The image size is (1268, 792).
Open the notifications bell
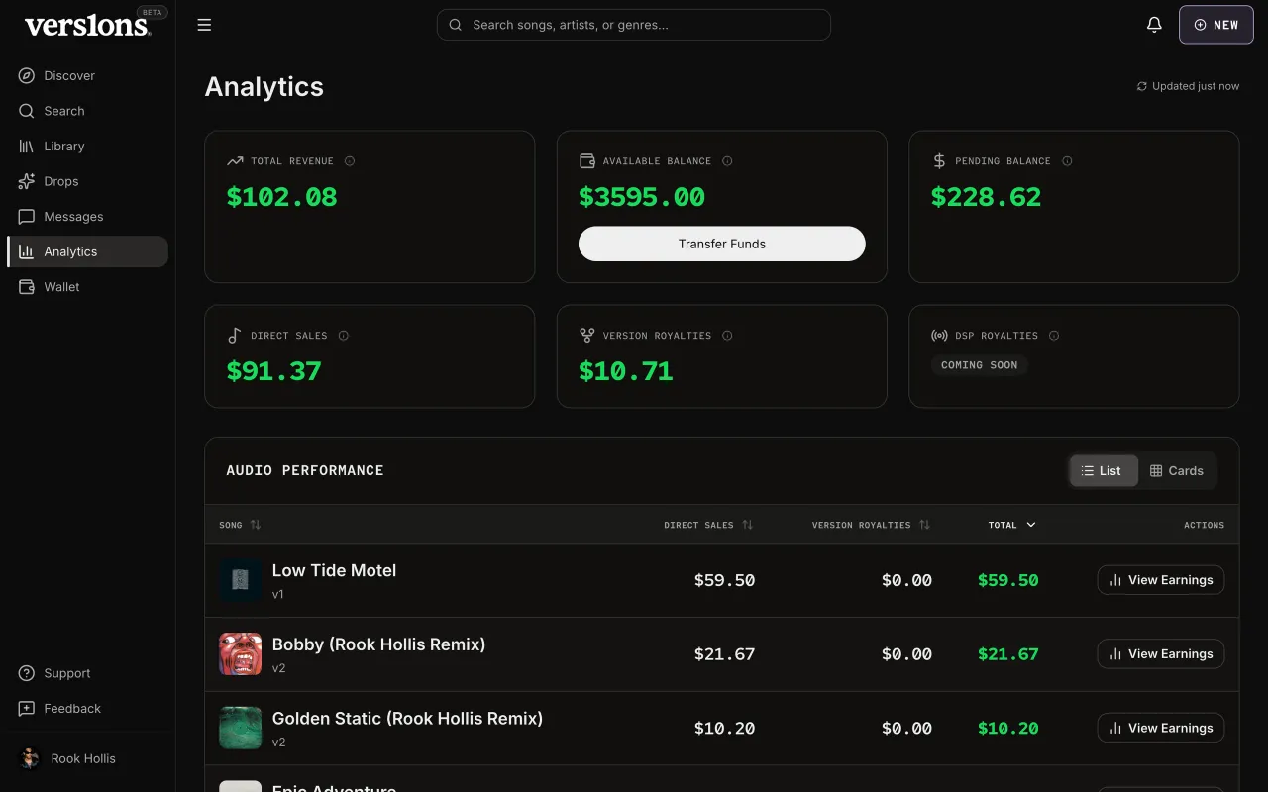click(x=1154, y=25)
